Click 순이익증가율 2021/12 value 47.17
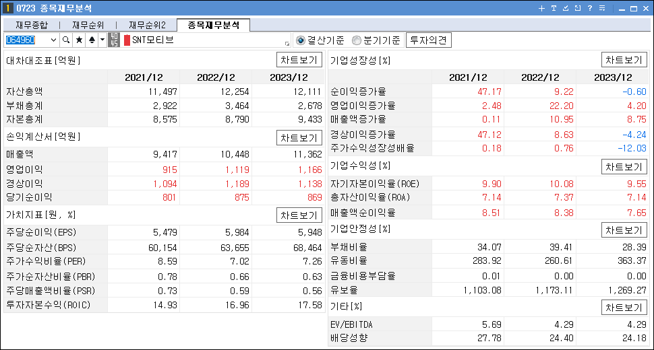The image size is (654, 350). coord(489,92)
